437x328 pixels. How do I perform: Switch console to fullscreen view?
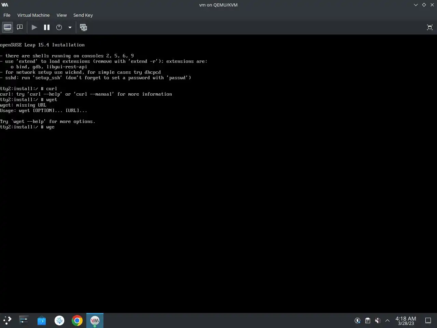(430, 27)
